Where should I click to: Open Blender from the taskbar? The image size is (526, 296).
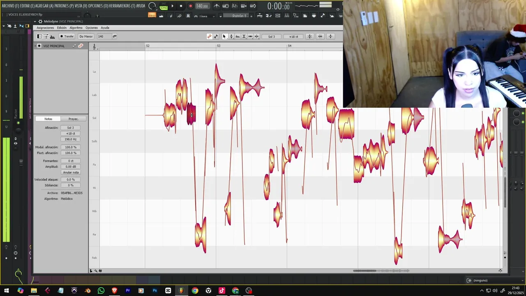tap(88, 291)
